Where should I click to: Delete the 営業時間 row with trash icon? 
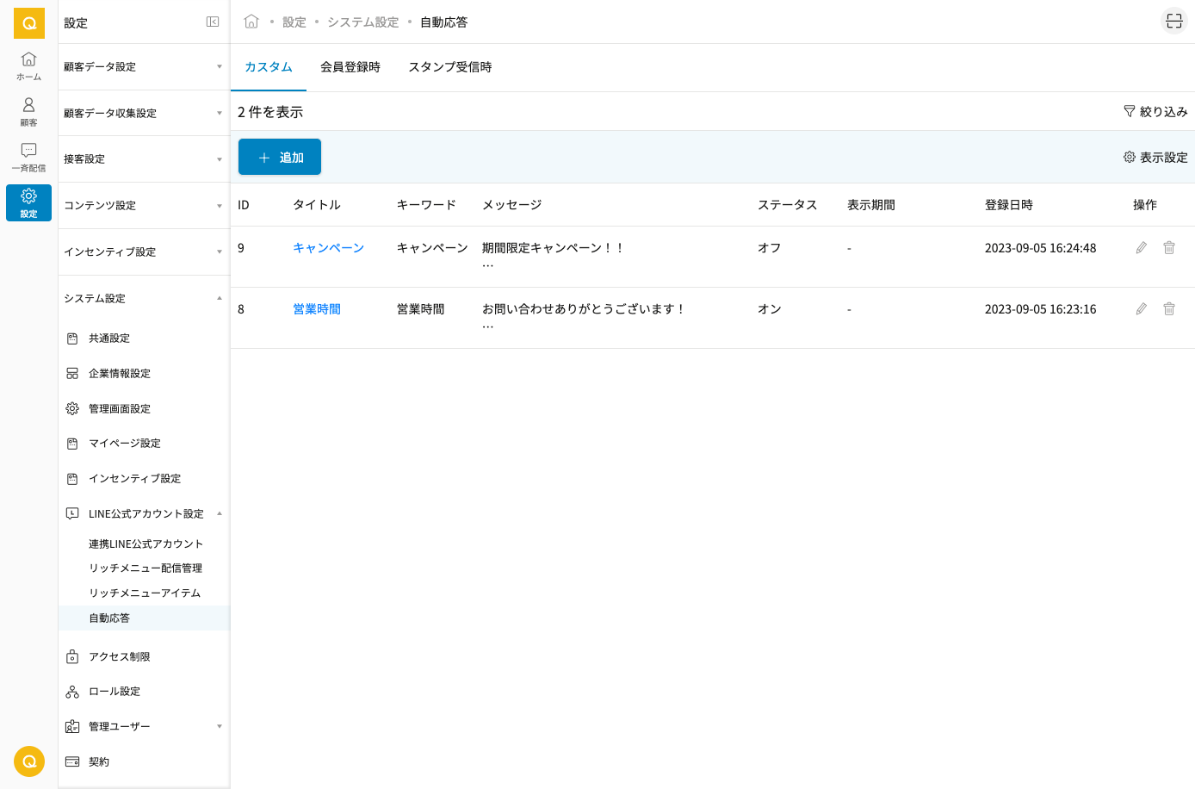(x=1168, y=309)
